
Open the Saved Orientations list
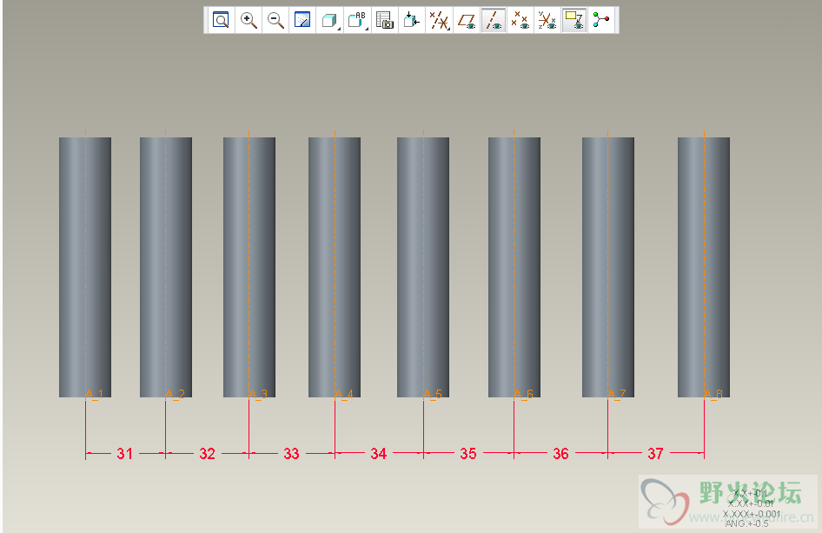pos(357,20)
